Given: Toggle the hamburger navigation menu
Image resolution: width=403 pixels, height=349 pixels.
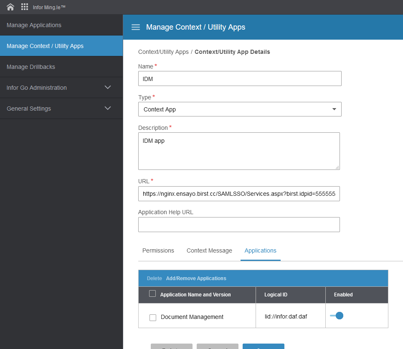Looking at the screenshot, I should [135, 27].
